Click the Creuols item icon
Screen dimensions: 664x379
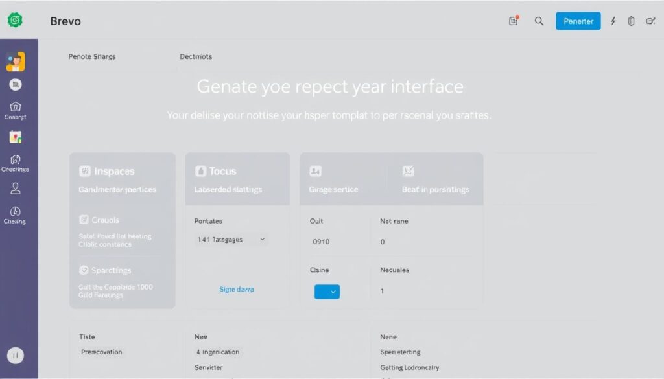coord(84,220)
